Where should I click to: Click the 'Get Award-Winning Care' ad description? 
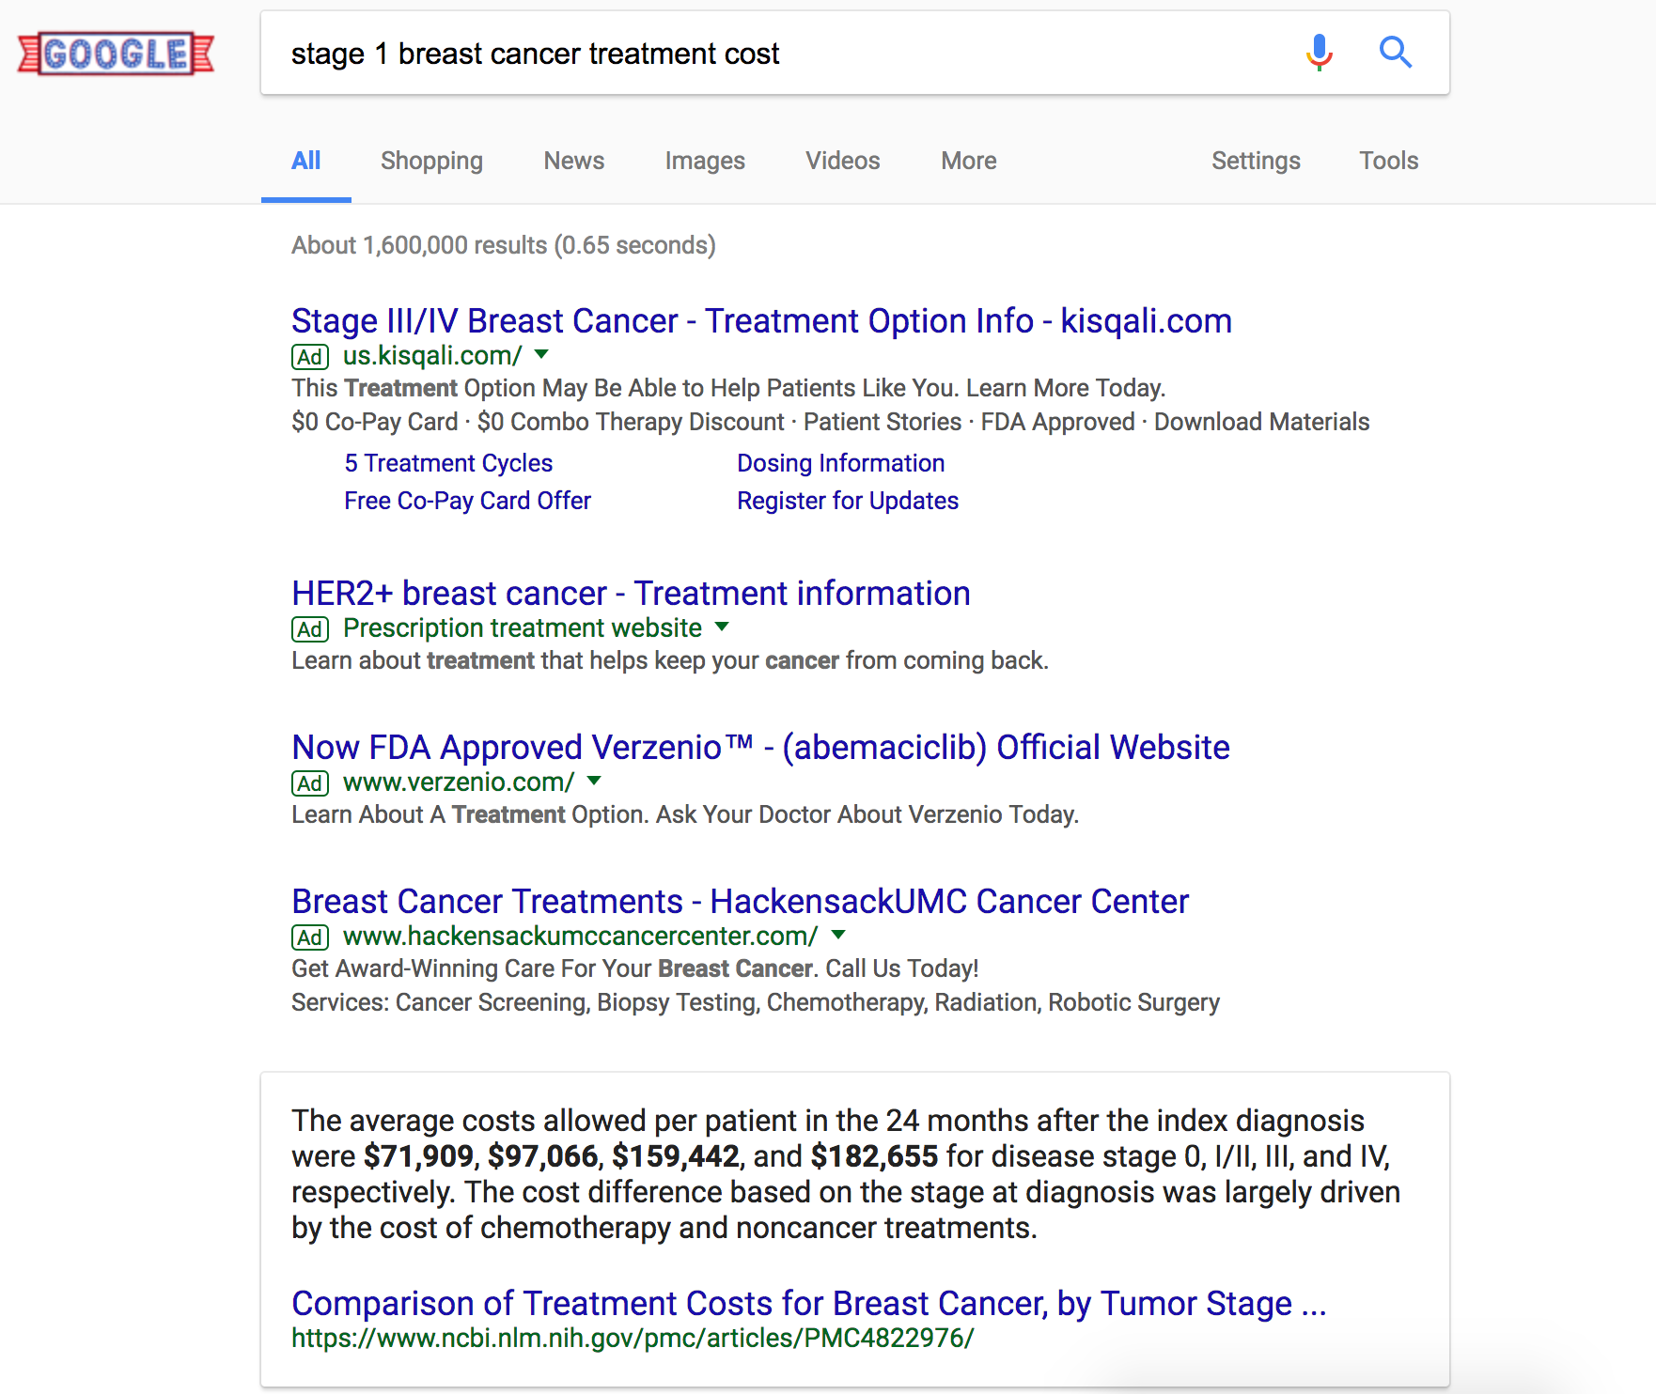[x=635, y=968]
